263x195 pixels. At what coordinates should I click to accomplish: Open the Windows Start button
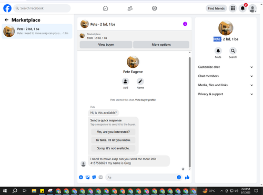(x=5, y=191)
